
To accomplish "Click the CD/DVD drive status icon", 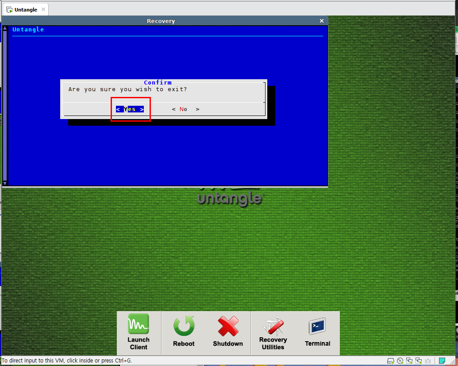I will tap(400, 361).
